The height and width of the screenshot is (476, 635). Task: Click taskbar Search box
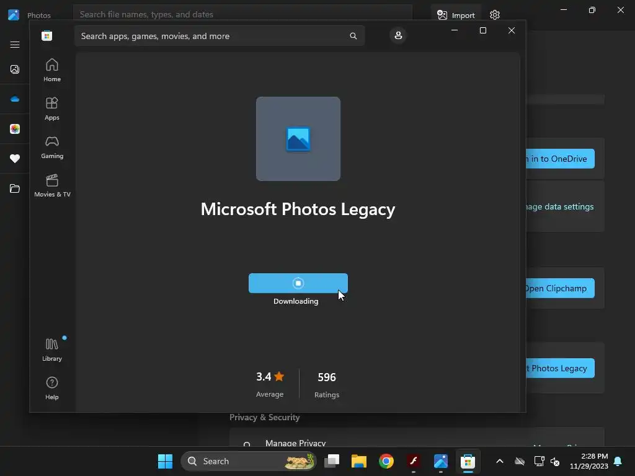[248, 461]
